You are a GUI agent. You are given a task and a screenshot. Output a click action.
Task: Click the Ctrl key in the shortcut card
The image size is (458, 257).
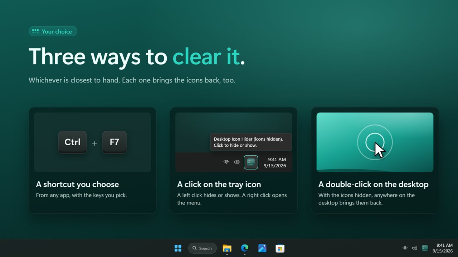coord(72,142)
